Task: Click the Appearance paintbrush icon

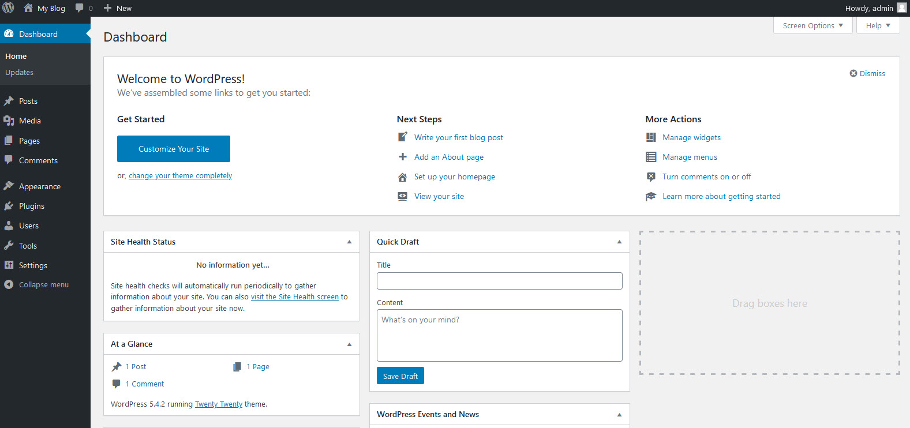Action: click(9, 186)
